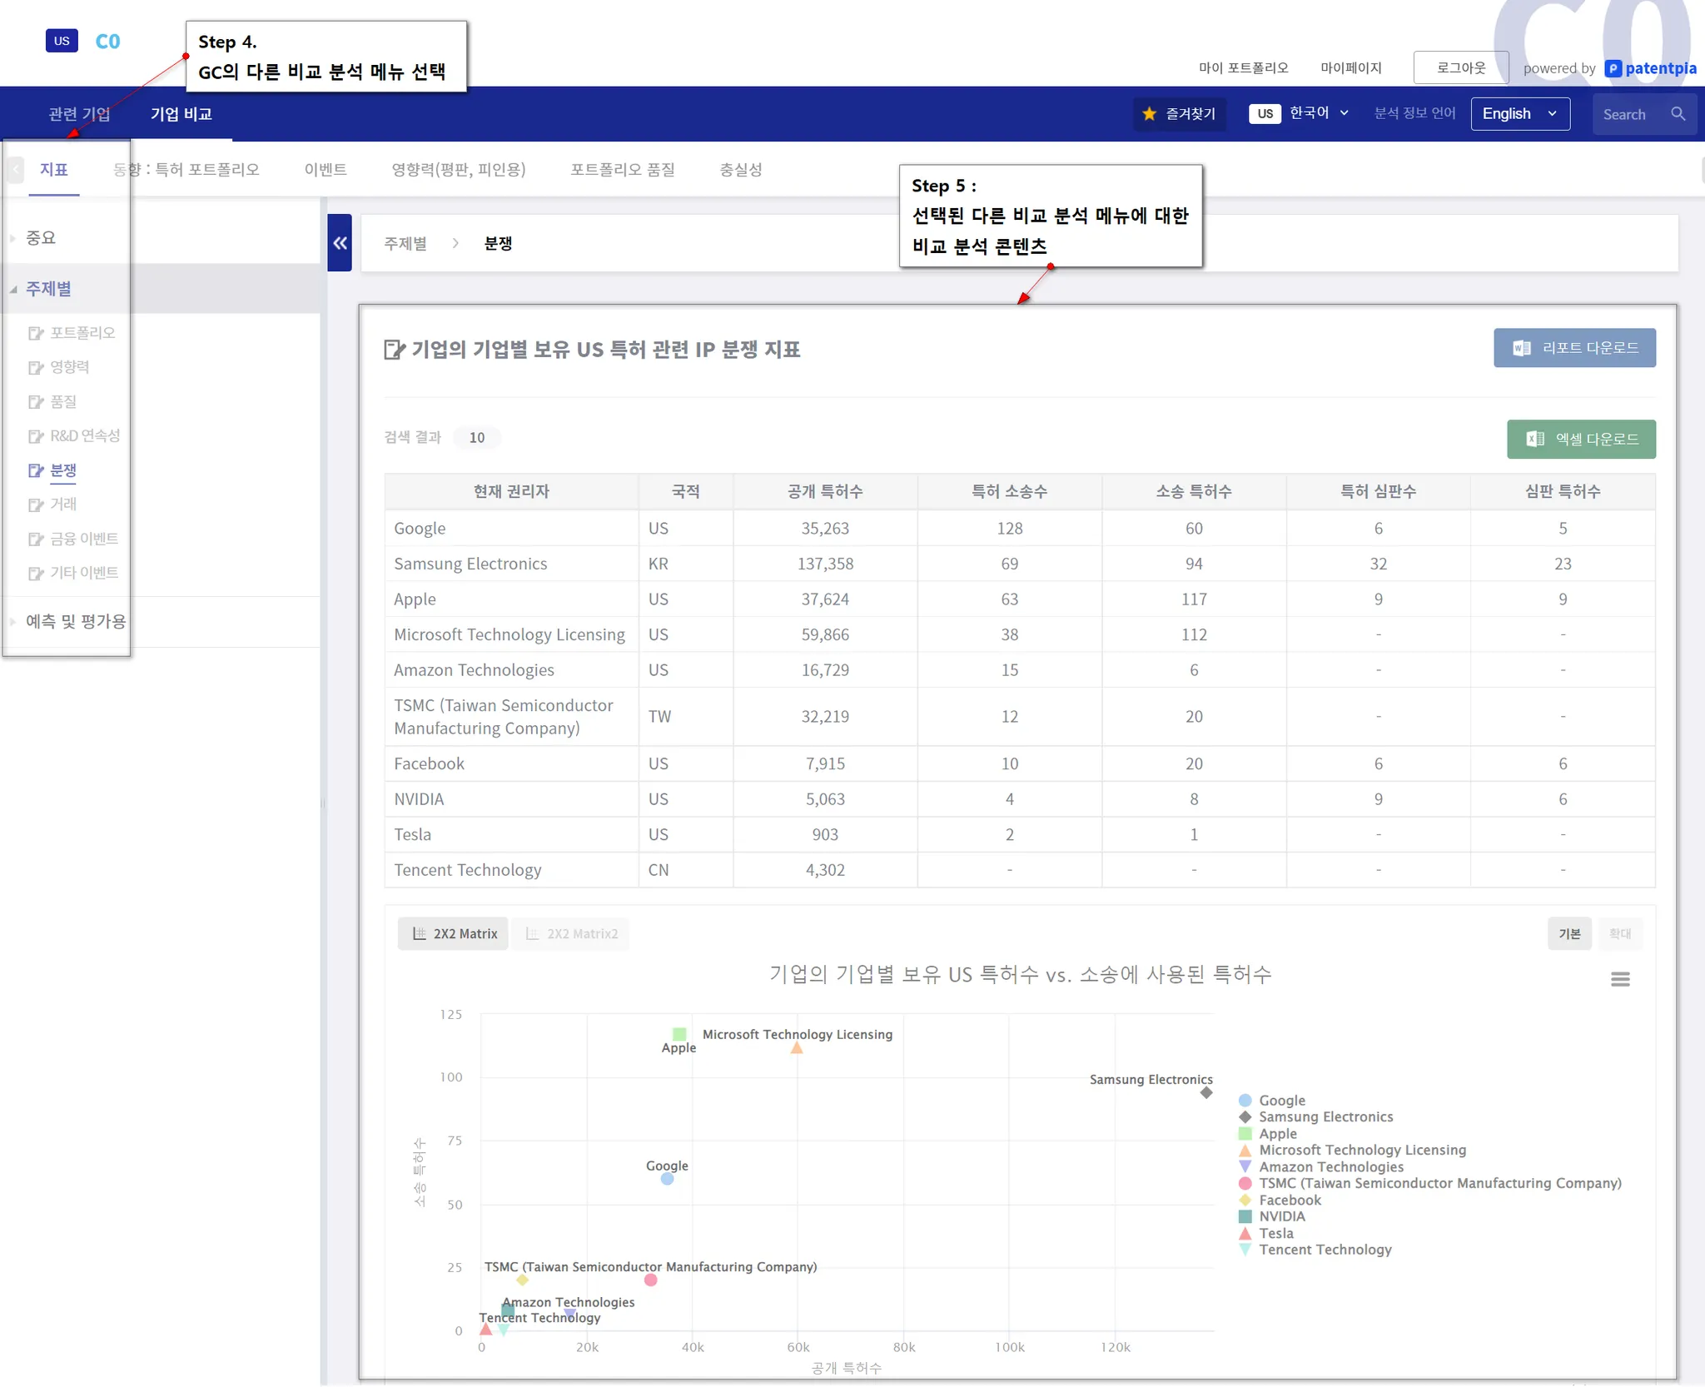The image size is (1705, 1387).
Task: Open the 이벤트 tab
Action: tap(325, 170)
